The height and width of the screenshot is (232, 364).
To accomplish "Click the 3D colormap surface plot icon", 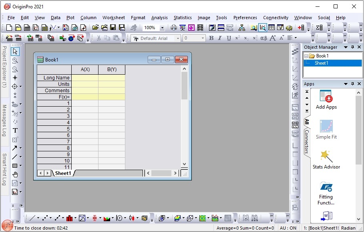I will (x=177, y=218).
